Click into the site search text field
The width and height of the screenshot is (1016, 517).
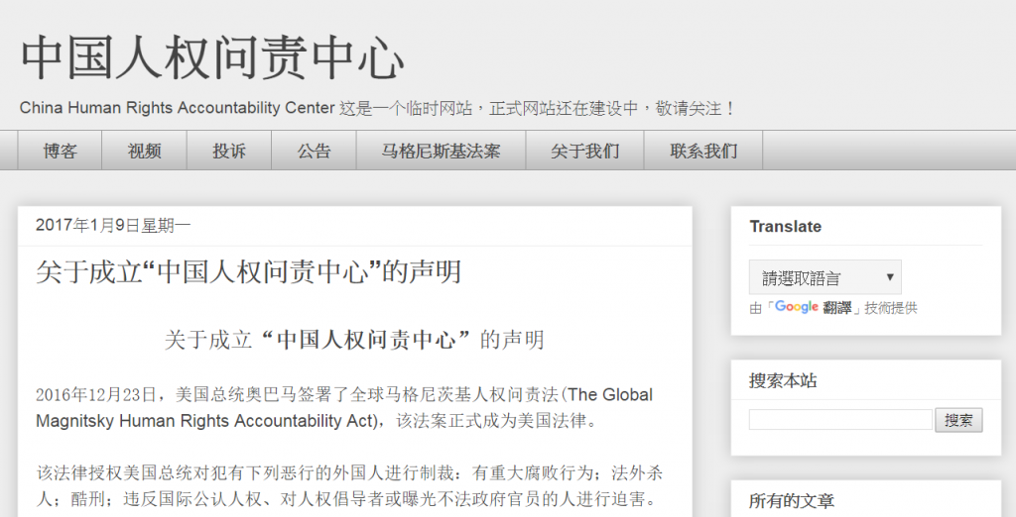point(839,420)
